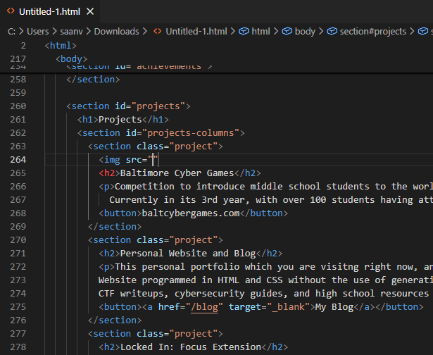Image resolution: width=433 pixels, height=355 pixels.
Task: Open the Downloads breadcrumb folder
Action: click(x=117, y=32)
